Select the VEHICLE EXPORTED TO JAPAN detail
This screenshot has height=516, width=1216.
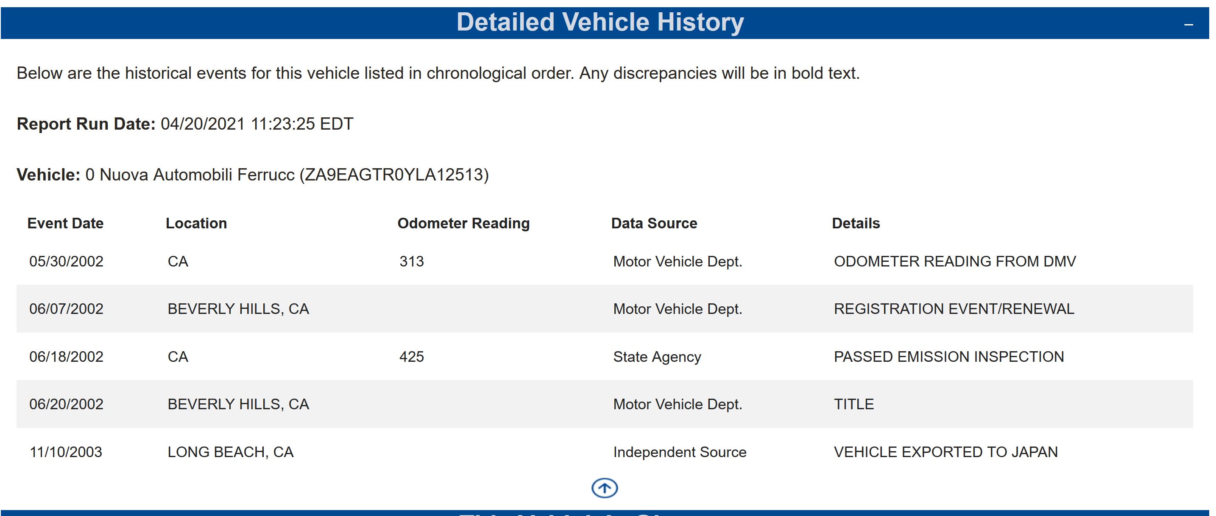coord(945,452)
